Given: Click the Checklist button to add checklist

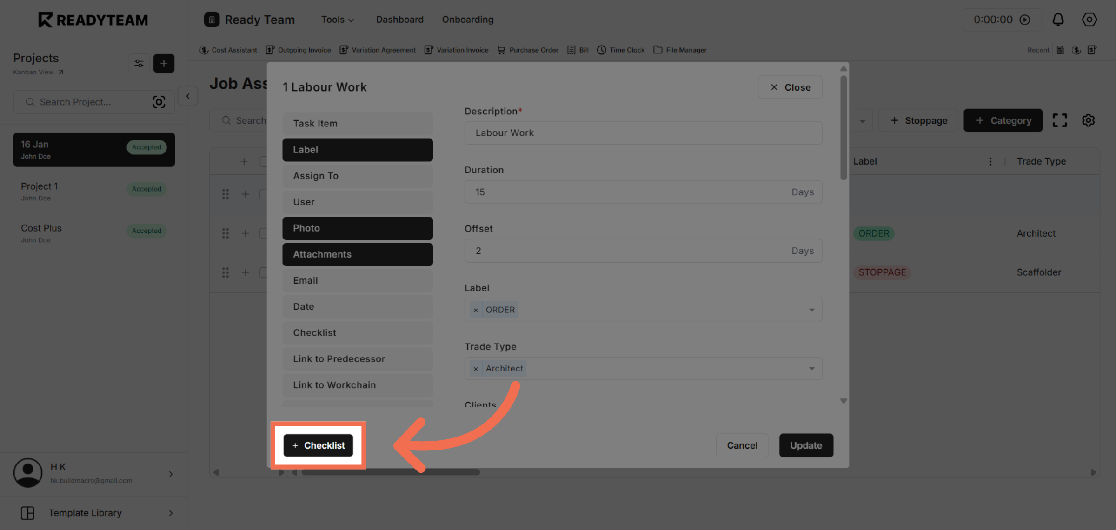Looking at the screenshot, I should (x=318, y=445).
